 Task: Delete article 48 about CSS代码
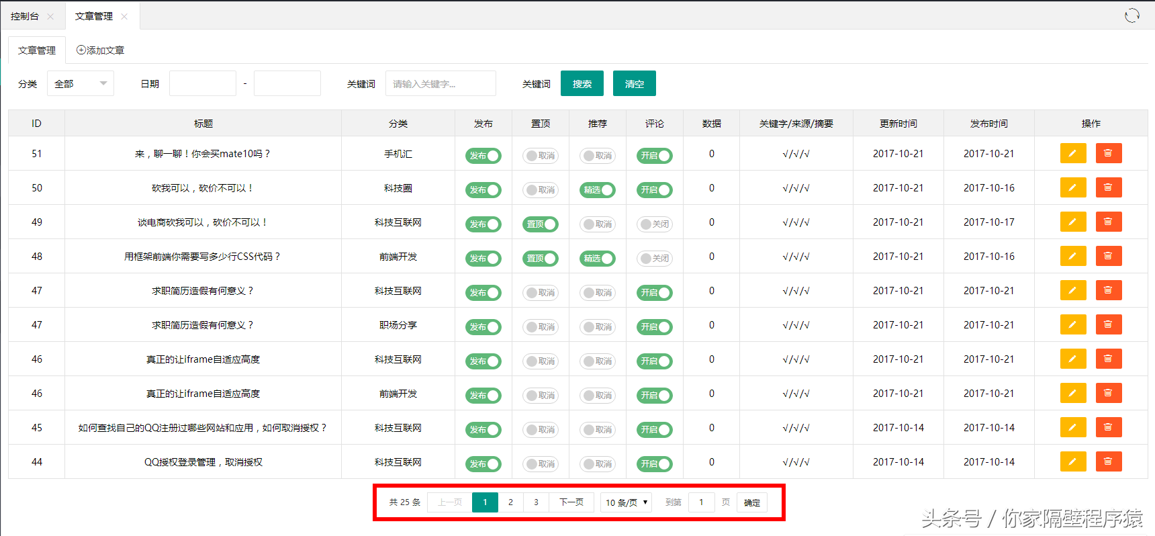(1109, 256)
